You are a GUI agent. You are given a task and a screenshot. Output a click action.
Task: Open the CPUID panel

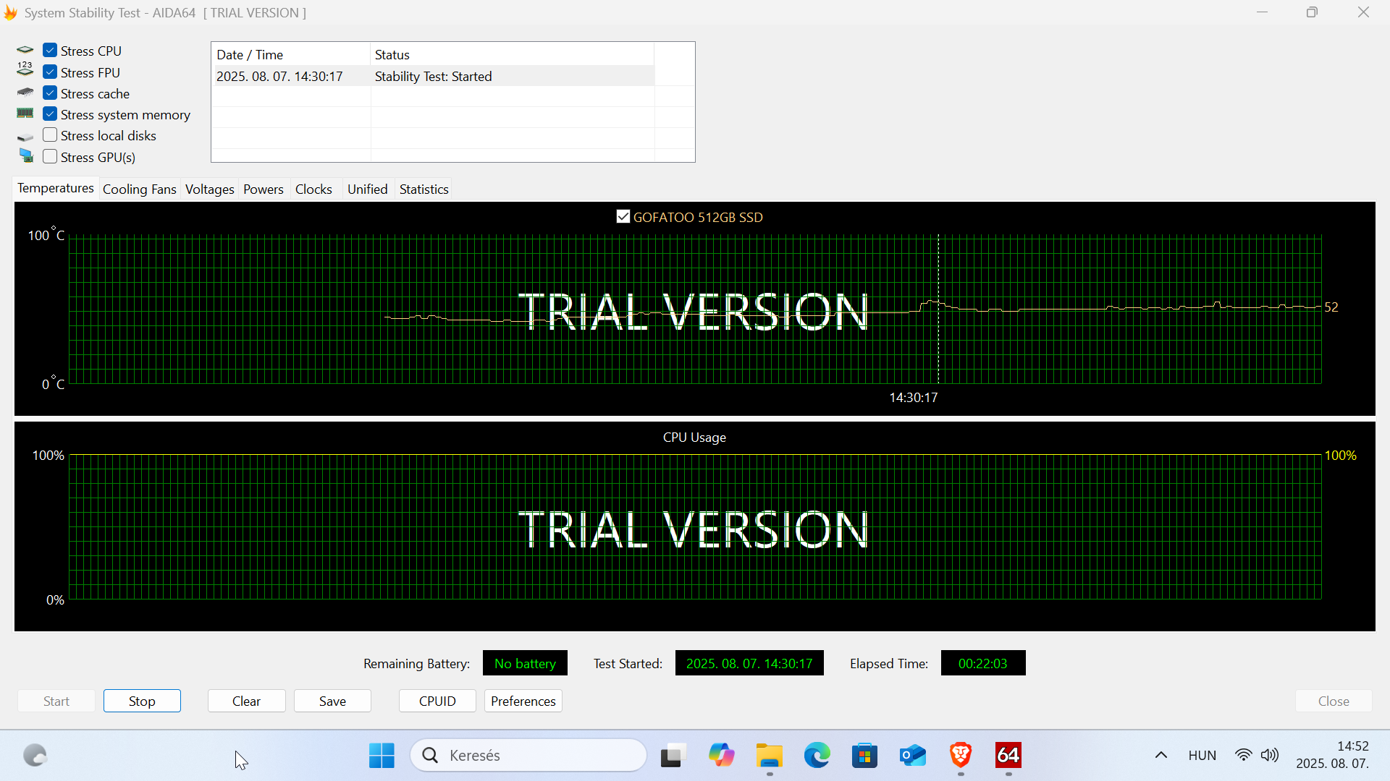coord(437,701)
